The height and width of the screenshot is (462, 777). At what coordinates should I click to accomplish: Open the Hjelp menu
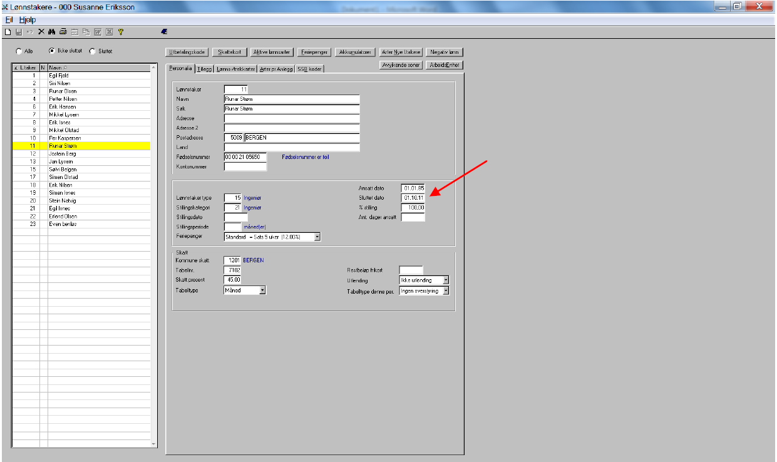(x=28, y=20)
